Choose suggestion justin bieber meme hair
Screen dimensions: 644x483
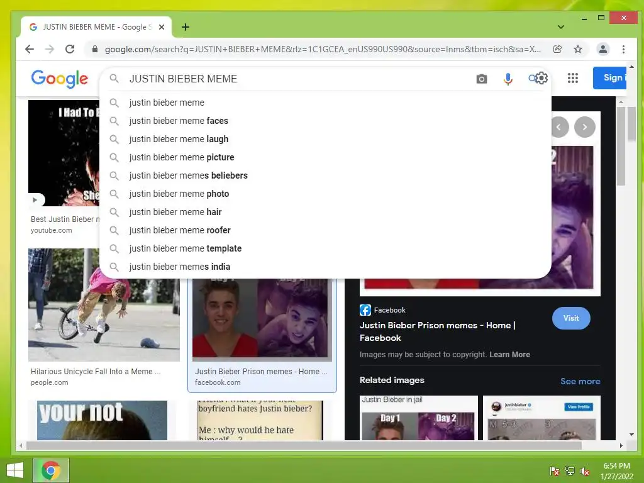325,212
